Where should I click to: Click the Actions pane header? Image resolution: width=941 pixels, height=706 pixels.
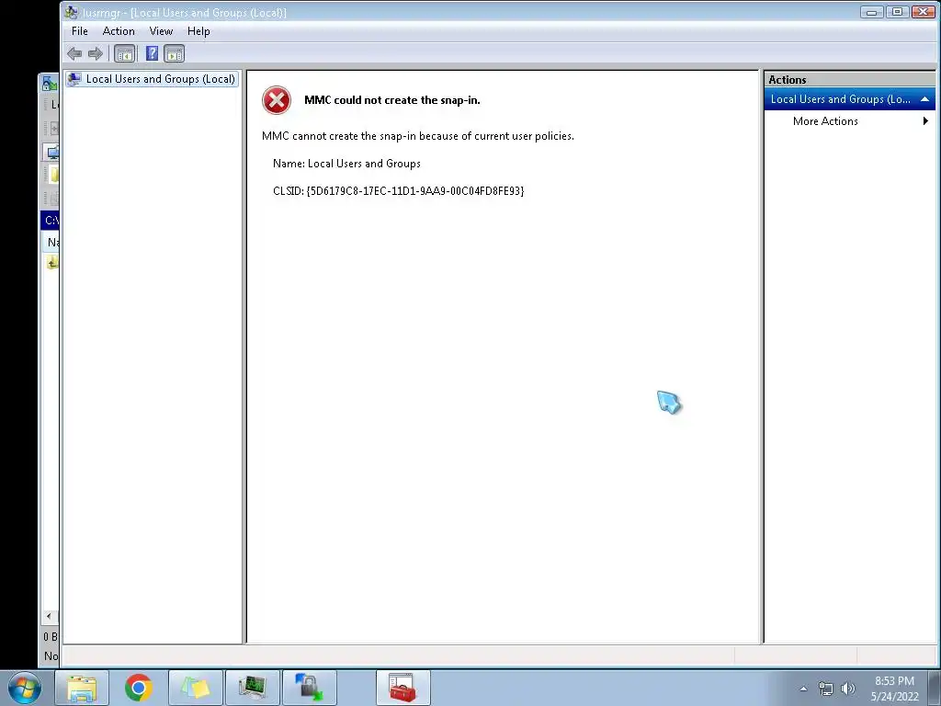coord(849,79)
